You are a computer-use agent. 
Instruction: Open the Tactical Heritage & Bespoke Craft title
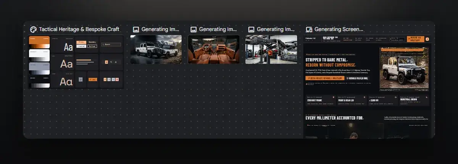79,29
